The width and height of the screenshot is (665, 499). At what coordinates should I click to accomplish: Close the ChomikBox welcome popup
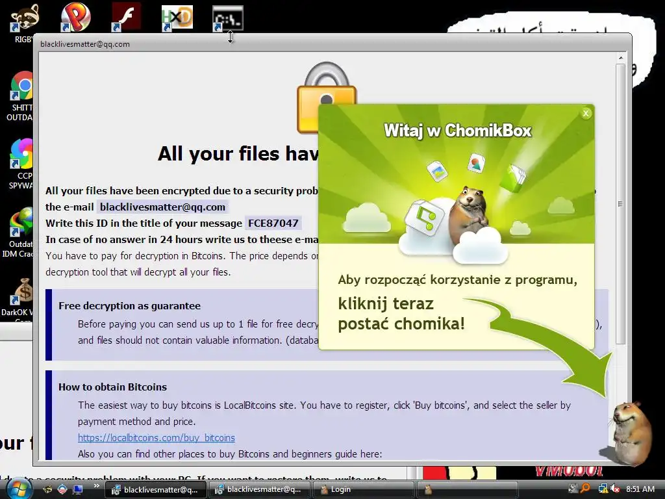click(586, 113)
